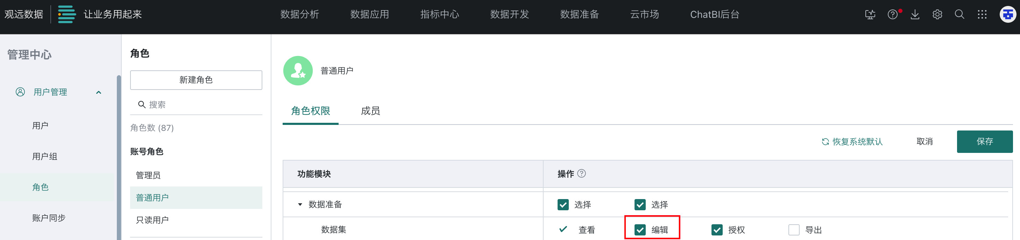Open the apps grid icon

982,15
